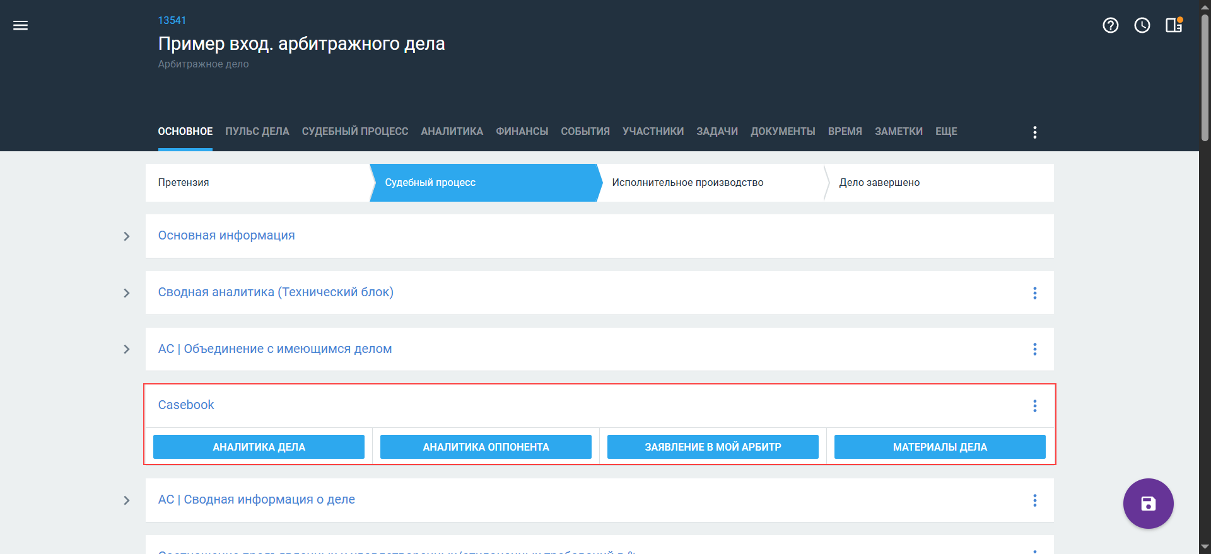Open the Документы tab
Image resolution: width=1211 pixels, height=554 pixels.
tap(782, 131)
